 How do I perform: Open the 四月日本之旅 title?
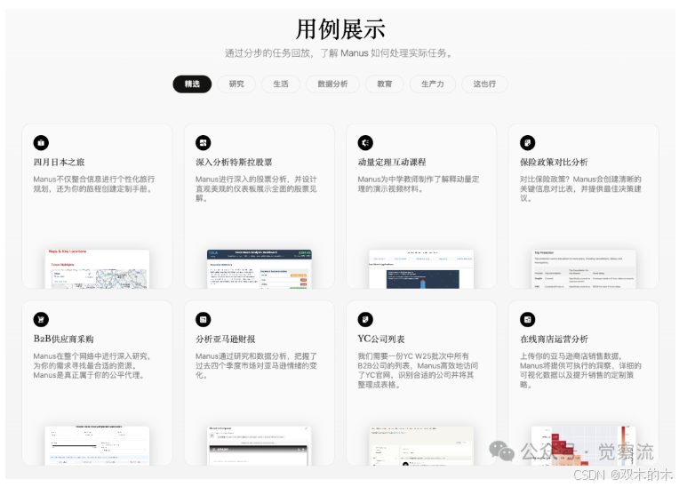coord(59,163)
